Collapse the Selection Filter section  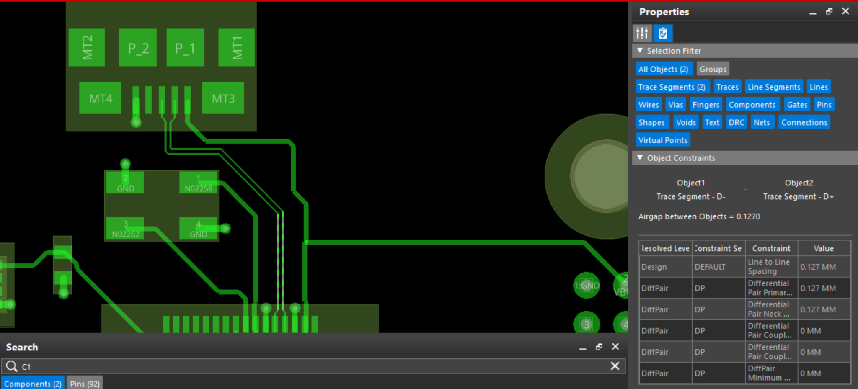click(640, 50)
